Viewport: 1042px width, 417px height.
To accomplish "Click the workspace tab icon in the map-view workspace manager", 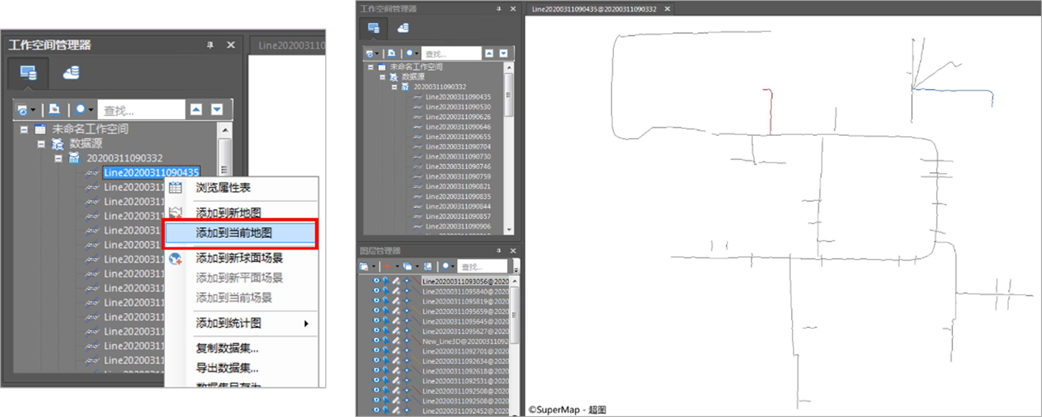I will pyautogui.click(x=373, y=28).
